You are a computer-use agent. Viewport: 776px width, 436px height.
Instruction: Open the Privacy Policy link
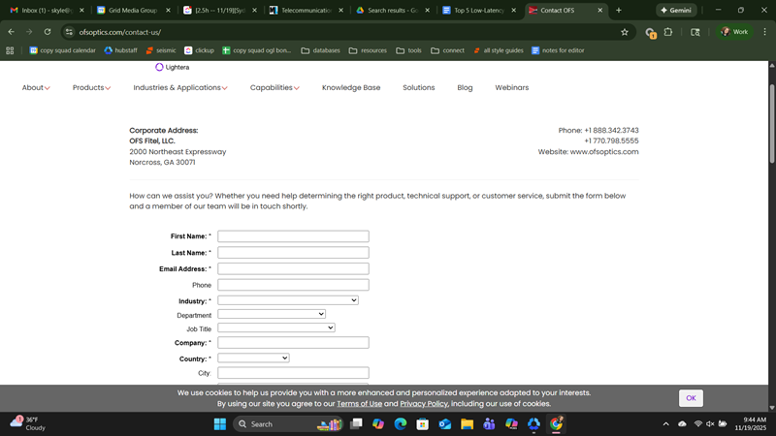424,403
